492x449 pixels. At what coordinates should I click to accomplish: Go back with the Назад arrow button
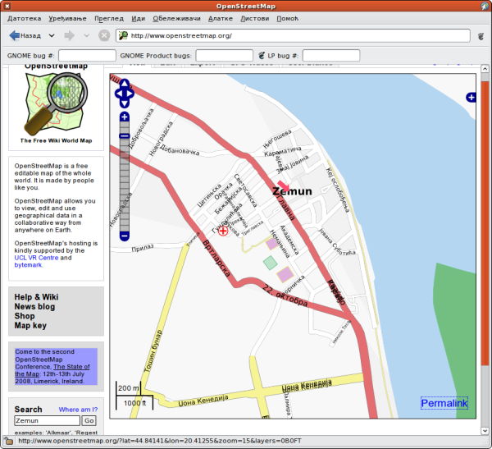point(25,35)
